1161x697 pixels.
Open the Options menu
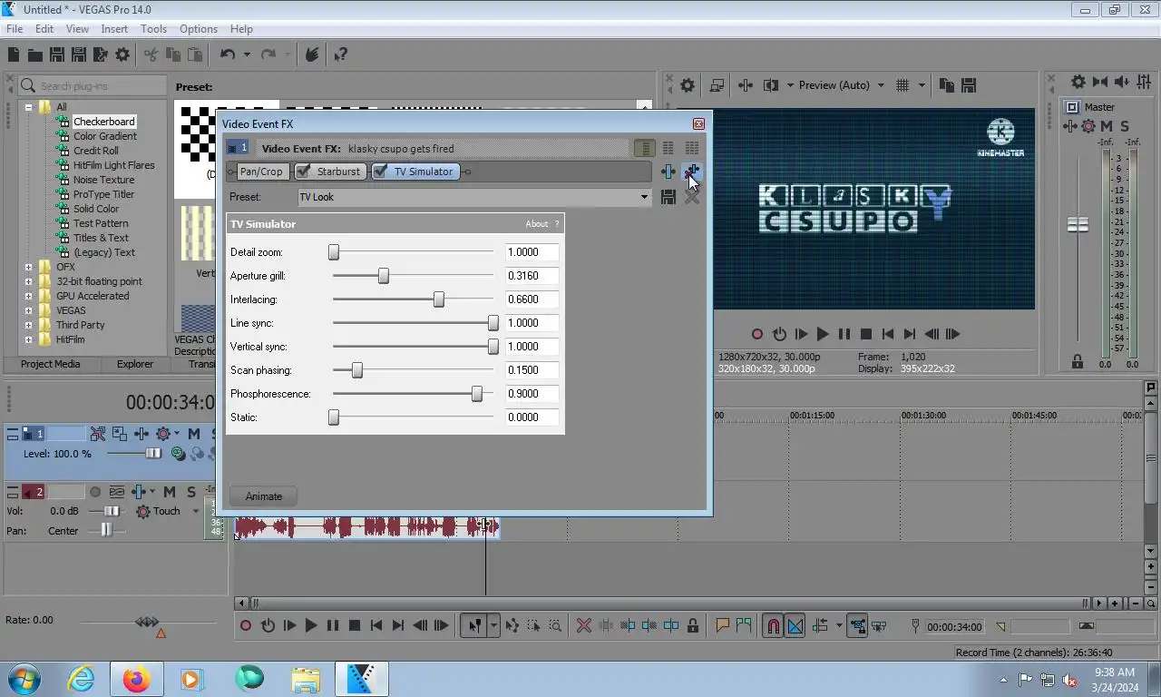pyautogui.click(x=199, y=29)
